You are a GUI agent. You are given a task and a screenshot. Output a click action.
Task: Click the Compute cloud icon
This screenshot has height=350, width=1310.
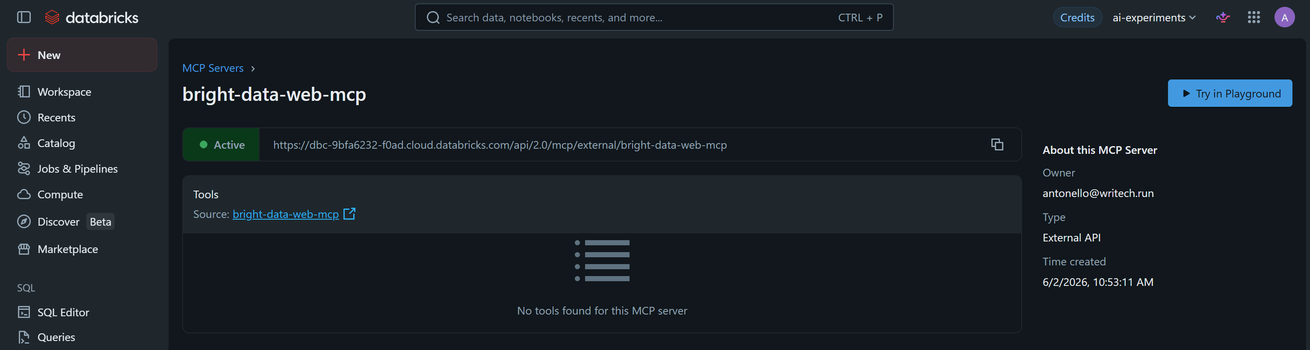[24, 194]
